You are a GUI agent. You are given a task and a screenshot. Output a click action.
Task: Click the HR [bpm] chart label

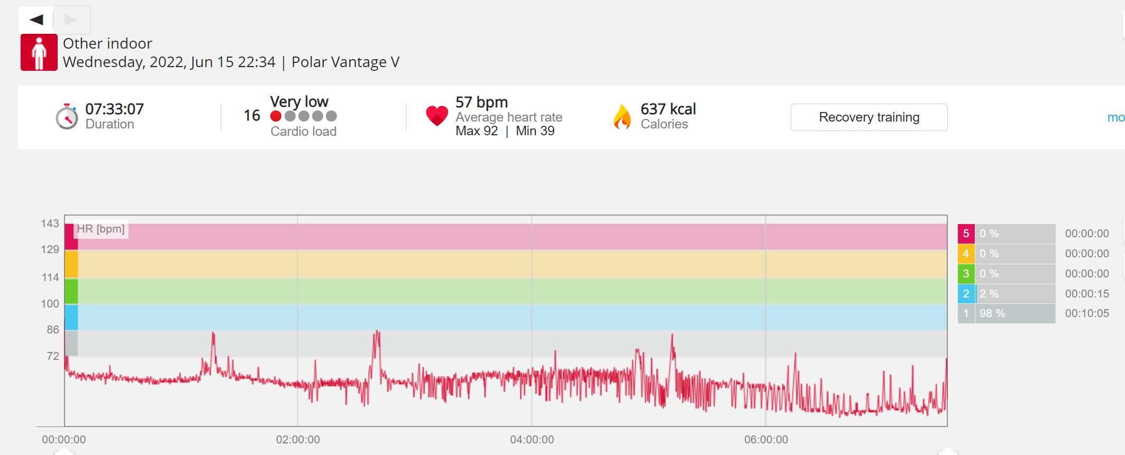[101, 229]
